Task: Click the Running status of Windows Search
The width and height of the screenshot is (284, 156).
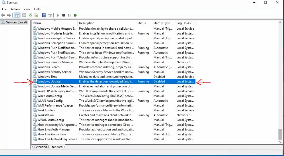Action: tap(143, 67)
